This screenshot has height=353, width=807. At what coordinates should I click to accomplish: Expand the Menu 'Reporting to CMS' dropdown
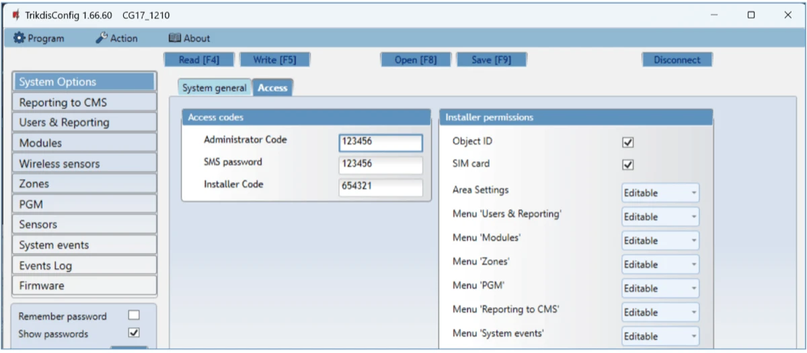[660, 313]
